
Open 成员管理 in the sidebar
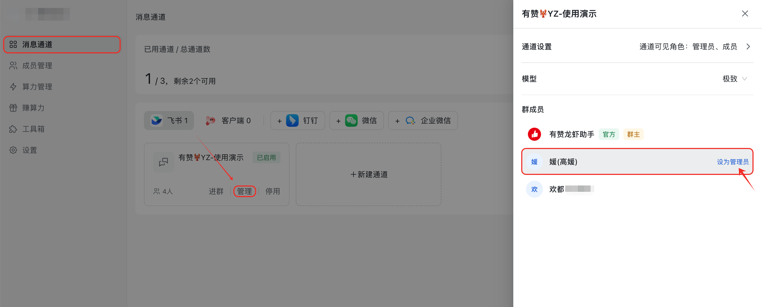[62, 66]
